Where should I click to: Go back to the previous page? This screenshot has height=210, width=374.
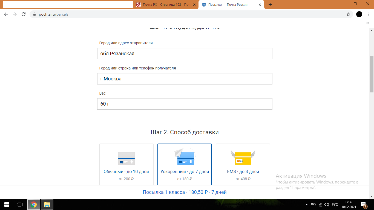pos(6,14)
